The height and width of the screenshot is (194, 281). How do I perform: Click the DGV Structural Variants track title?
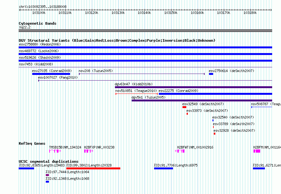117,40
